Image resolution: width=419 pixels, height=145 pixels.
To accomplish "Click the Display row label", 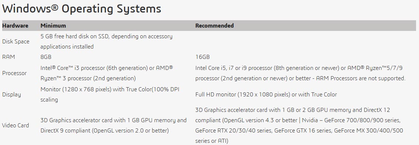I will click(11, 94).
